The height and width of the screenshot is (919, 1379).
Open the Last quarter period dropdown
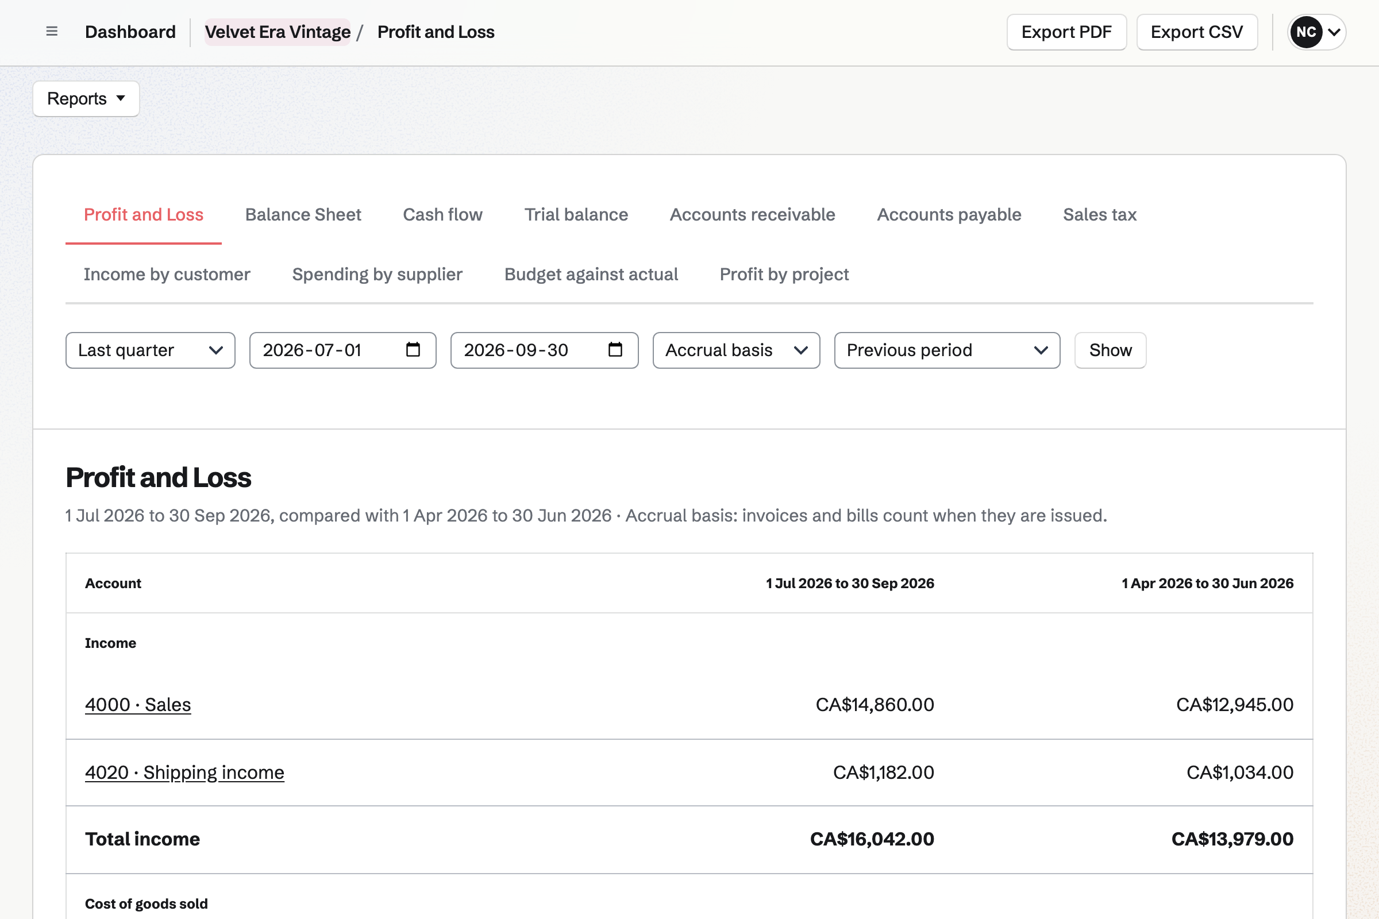(151, 350)
